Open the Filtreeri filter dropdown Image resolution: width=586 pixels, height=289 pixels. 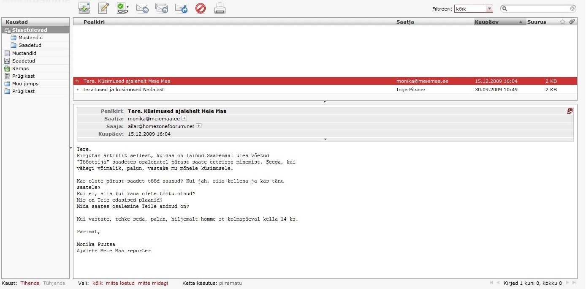(x=489, y=9)
